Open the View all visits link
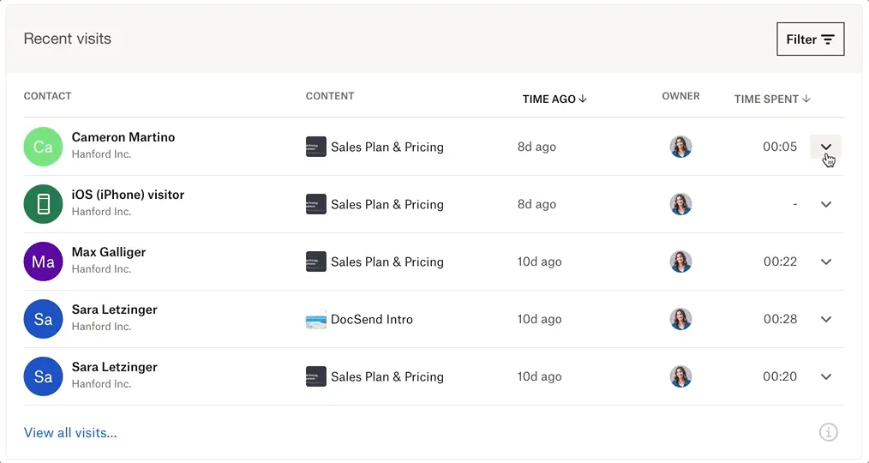The width and height of the screenshot is (869, 463). [70, 432]
